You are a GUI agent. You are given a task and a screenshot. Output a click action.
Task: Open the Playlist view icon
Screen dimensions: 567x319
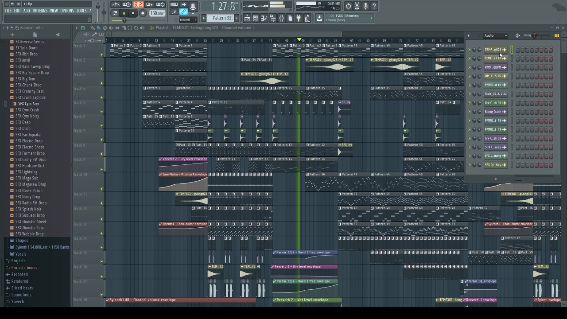tap(247, 18)
